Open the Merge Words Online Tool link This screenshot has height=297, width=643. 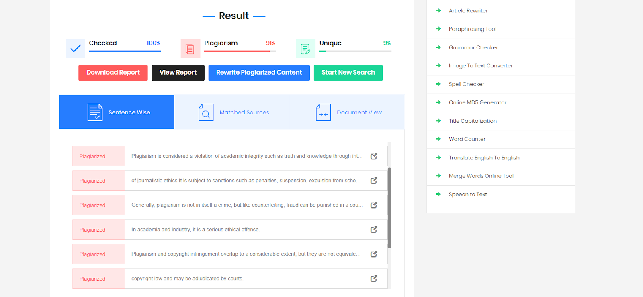(481, 176)
